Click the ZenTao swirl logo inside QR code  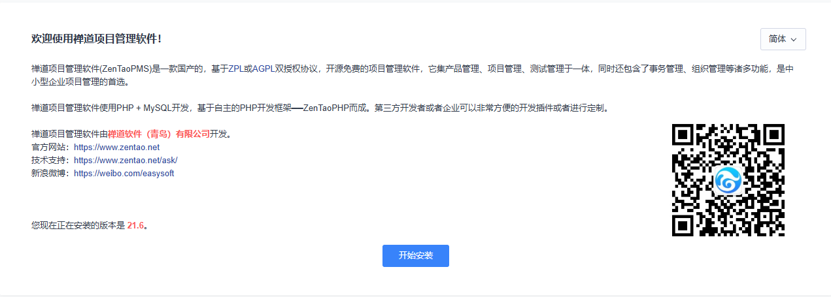pos(728,180)
